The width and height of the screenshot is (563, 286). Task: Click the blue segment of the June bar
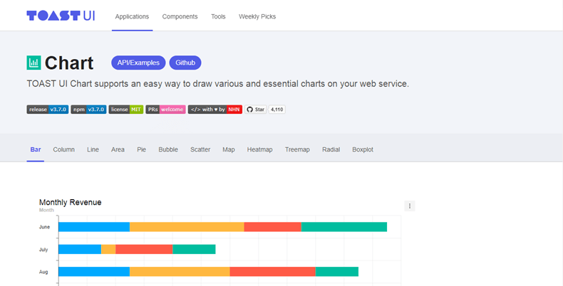click(x=93, y=227)
